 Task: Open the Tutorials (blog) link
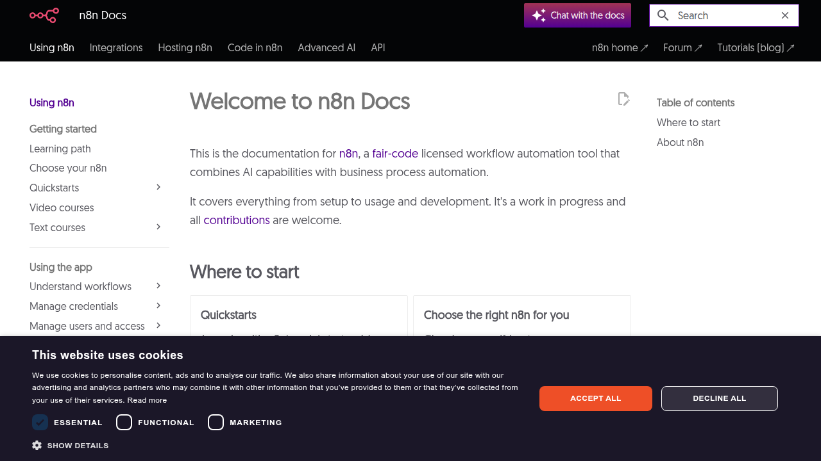click(x=756, y=47)
